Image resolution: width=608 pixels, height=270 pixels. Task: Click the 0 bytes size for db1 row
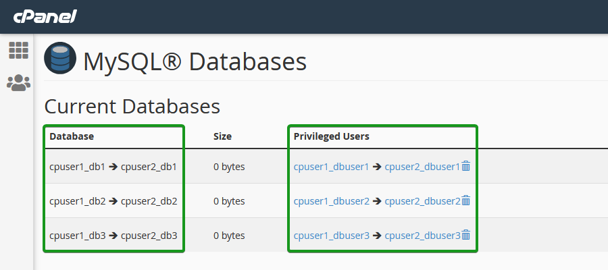[229, 167]
